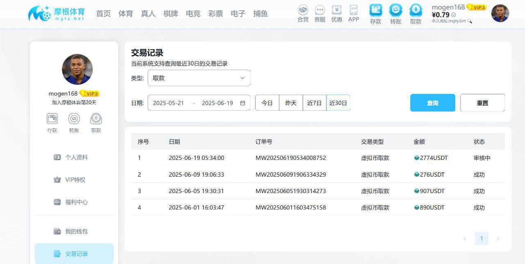Click the 取款 withdraw icon in header
Image resolution: width=525 pixels, height=264 pixels.
tap(415, 10)
